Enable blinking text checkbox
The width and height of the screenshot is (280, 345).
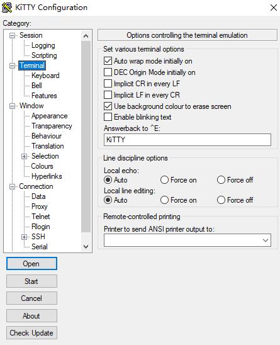pyautogui.click(x=108, y=117)
